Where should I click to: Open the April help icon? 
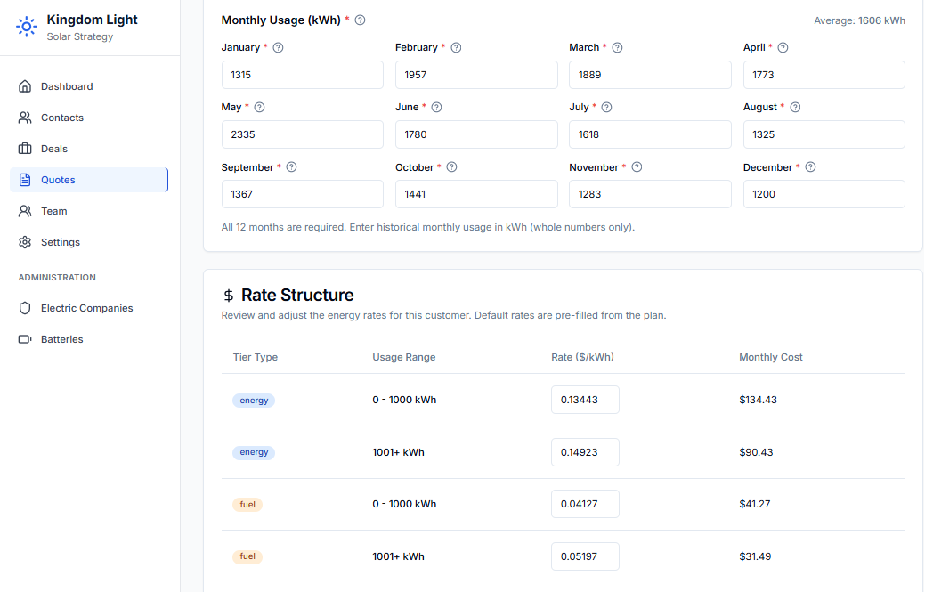point(783,48)
